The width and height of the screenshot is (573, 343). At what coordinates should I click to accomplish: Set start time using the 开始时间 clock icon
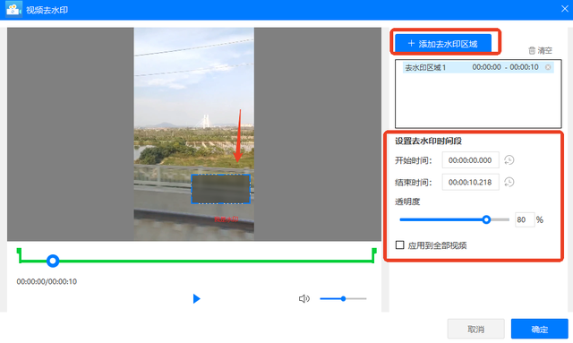pyautogui.click(x=509, y=160)
